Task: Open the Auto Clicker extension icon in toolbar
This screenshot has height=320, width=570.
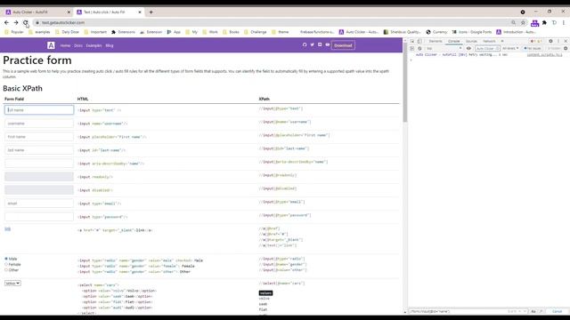Action: pyautogui.click(x=534, y=23)
